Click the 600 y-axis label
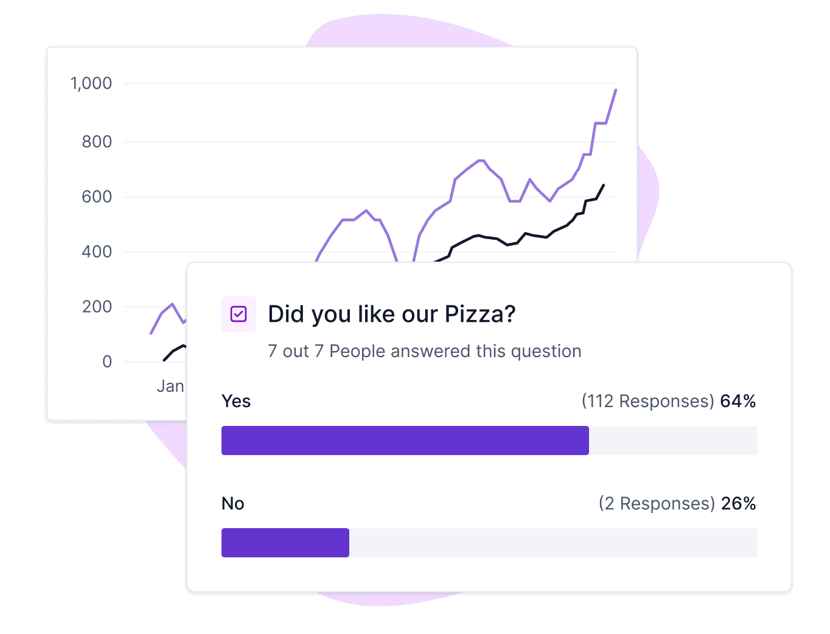Image resolution: width=830 pixels, height=634 pixels. tap(97, 197)
